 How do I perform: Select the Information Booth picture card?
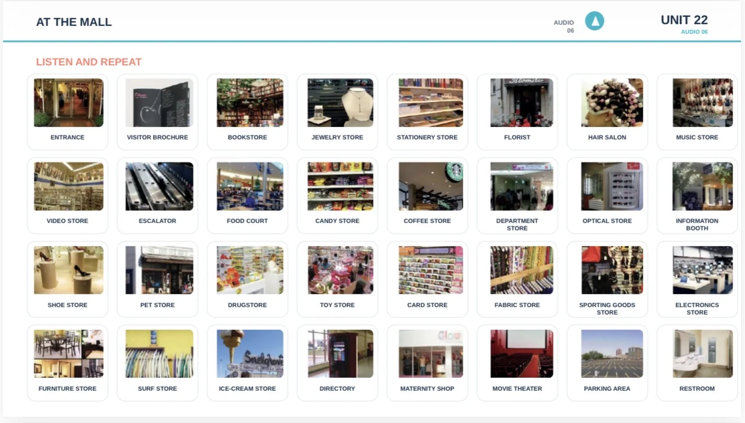pyautogui.click(x=697, y=195)
